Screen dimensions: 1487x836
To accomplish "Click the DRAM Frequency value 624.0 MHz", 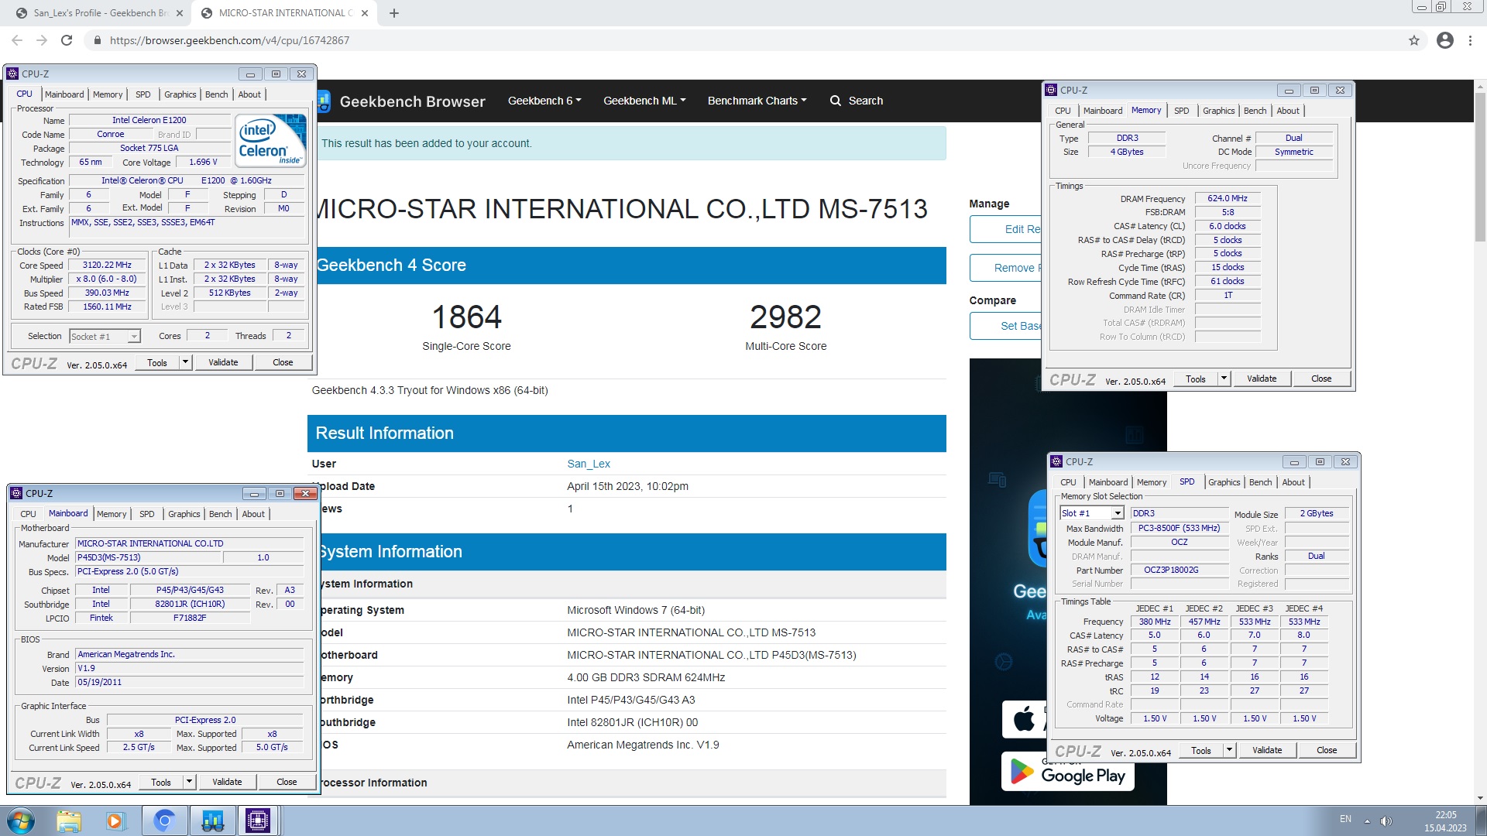I will pos(1228,198).
